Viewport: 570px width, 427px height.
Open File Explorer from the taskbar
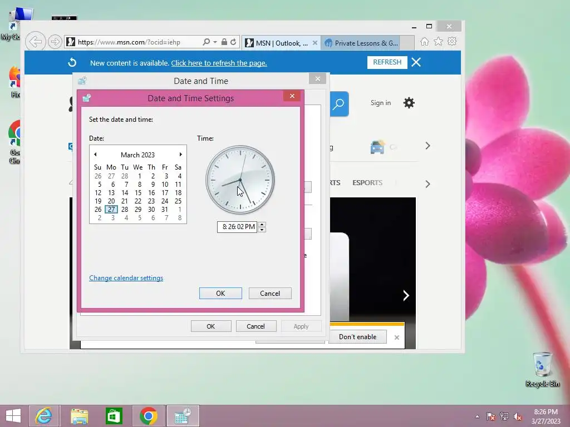tap(79, 416)
